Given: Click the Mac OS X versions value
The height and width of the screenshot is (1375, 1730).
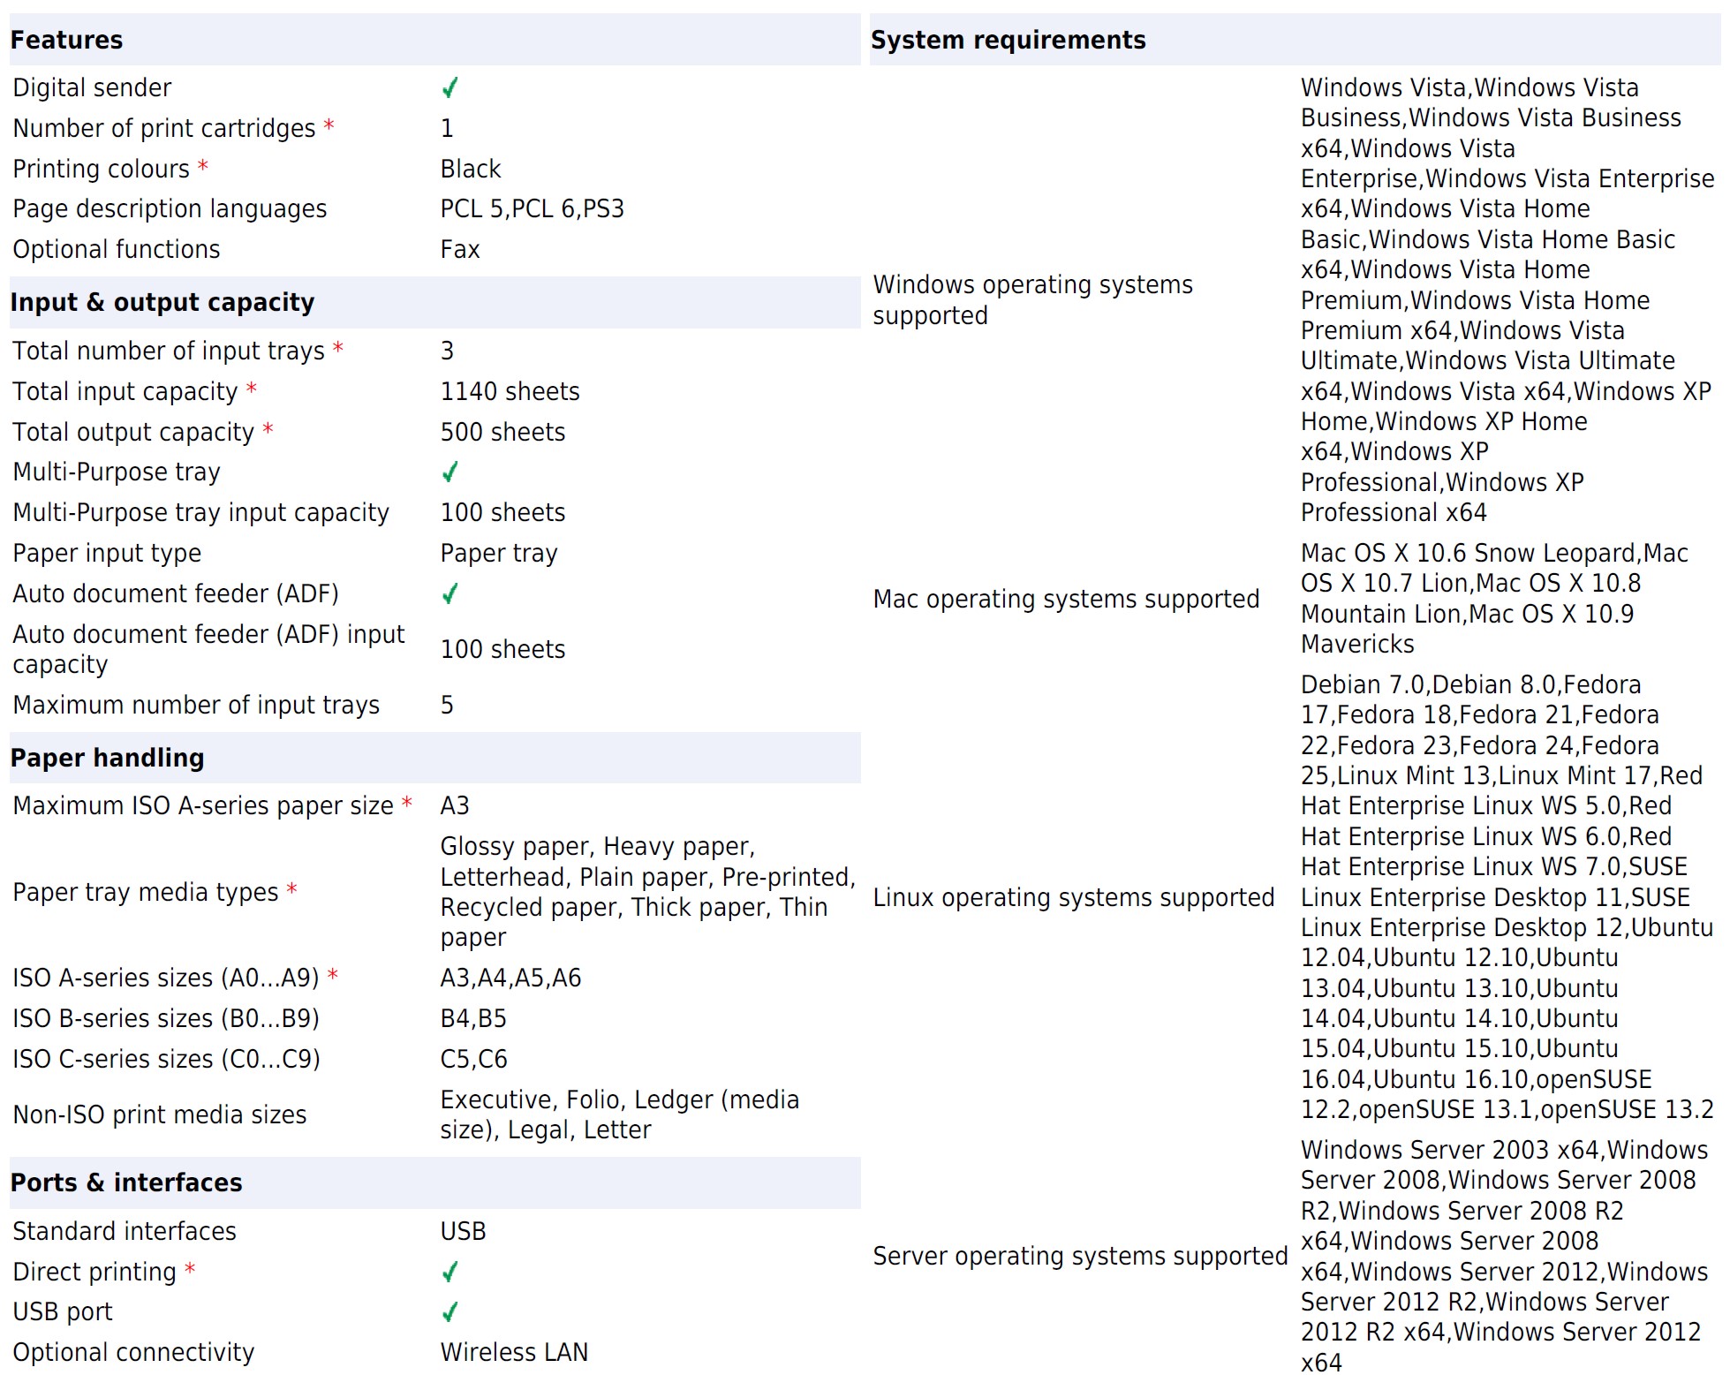Looking at the screenshot, I should (x=1494, y=599).
